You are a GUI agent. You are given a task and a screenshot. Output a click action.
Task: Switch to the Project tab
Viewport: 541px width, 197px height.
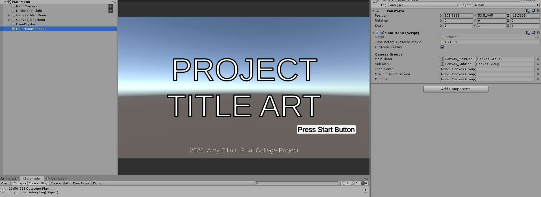click(x=8, y=178)
